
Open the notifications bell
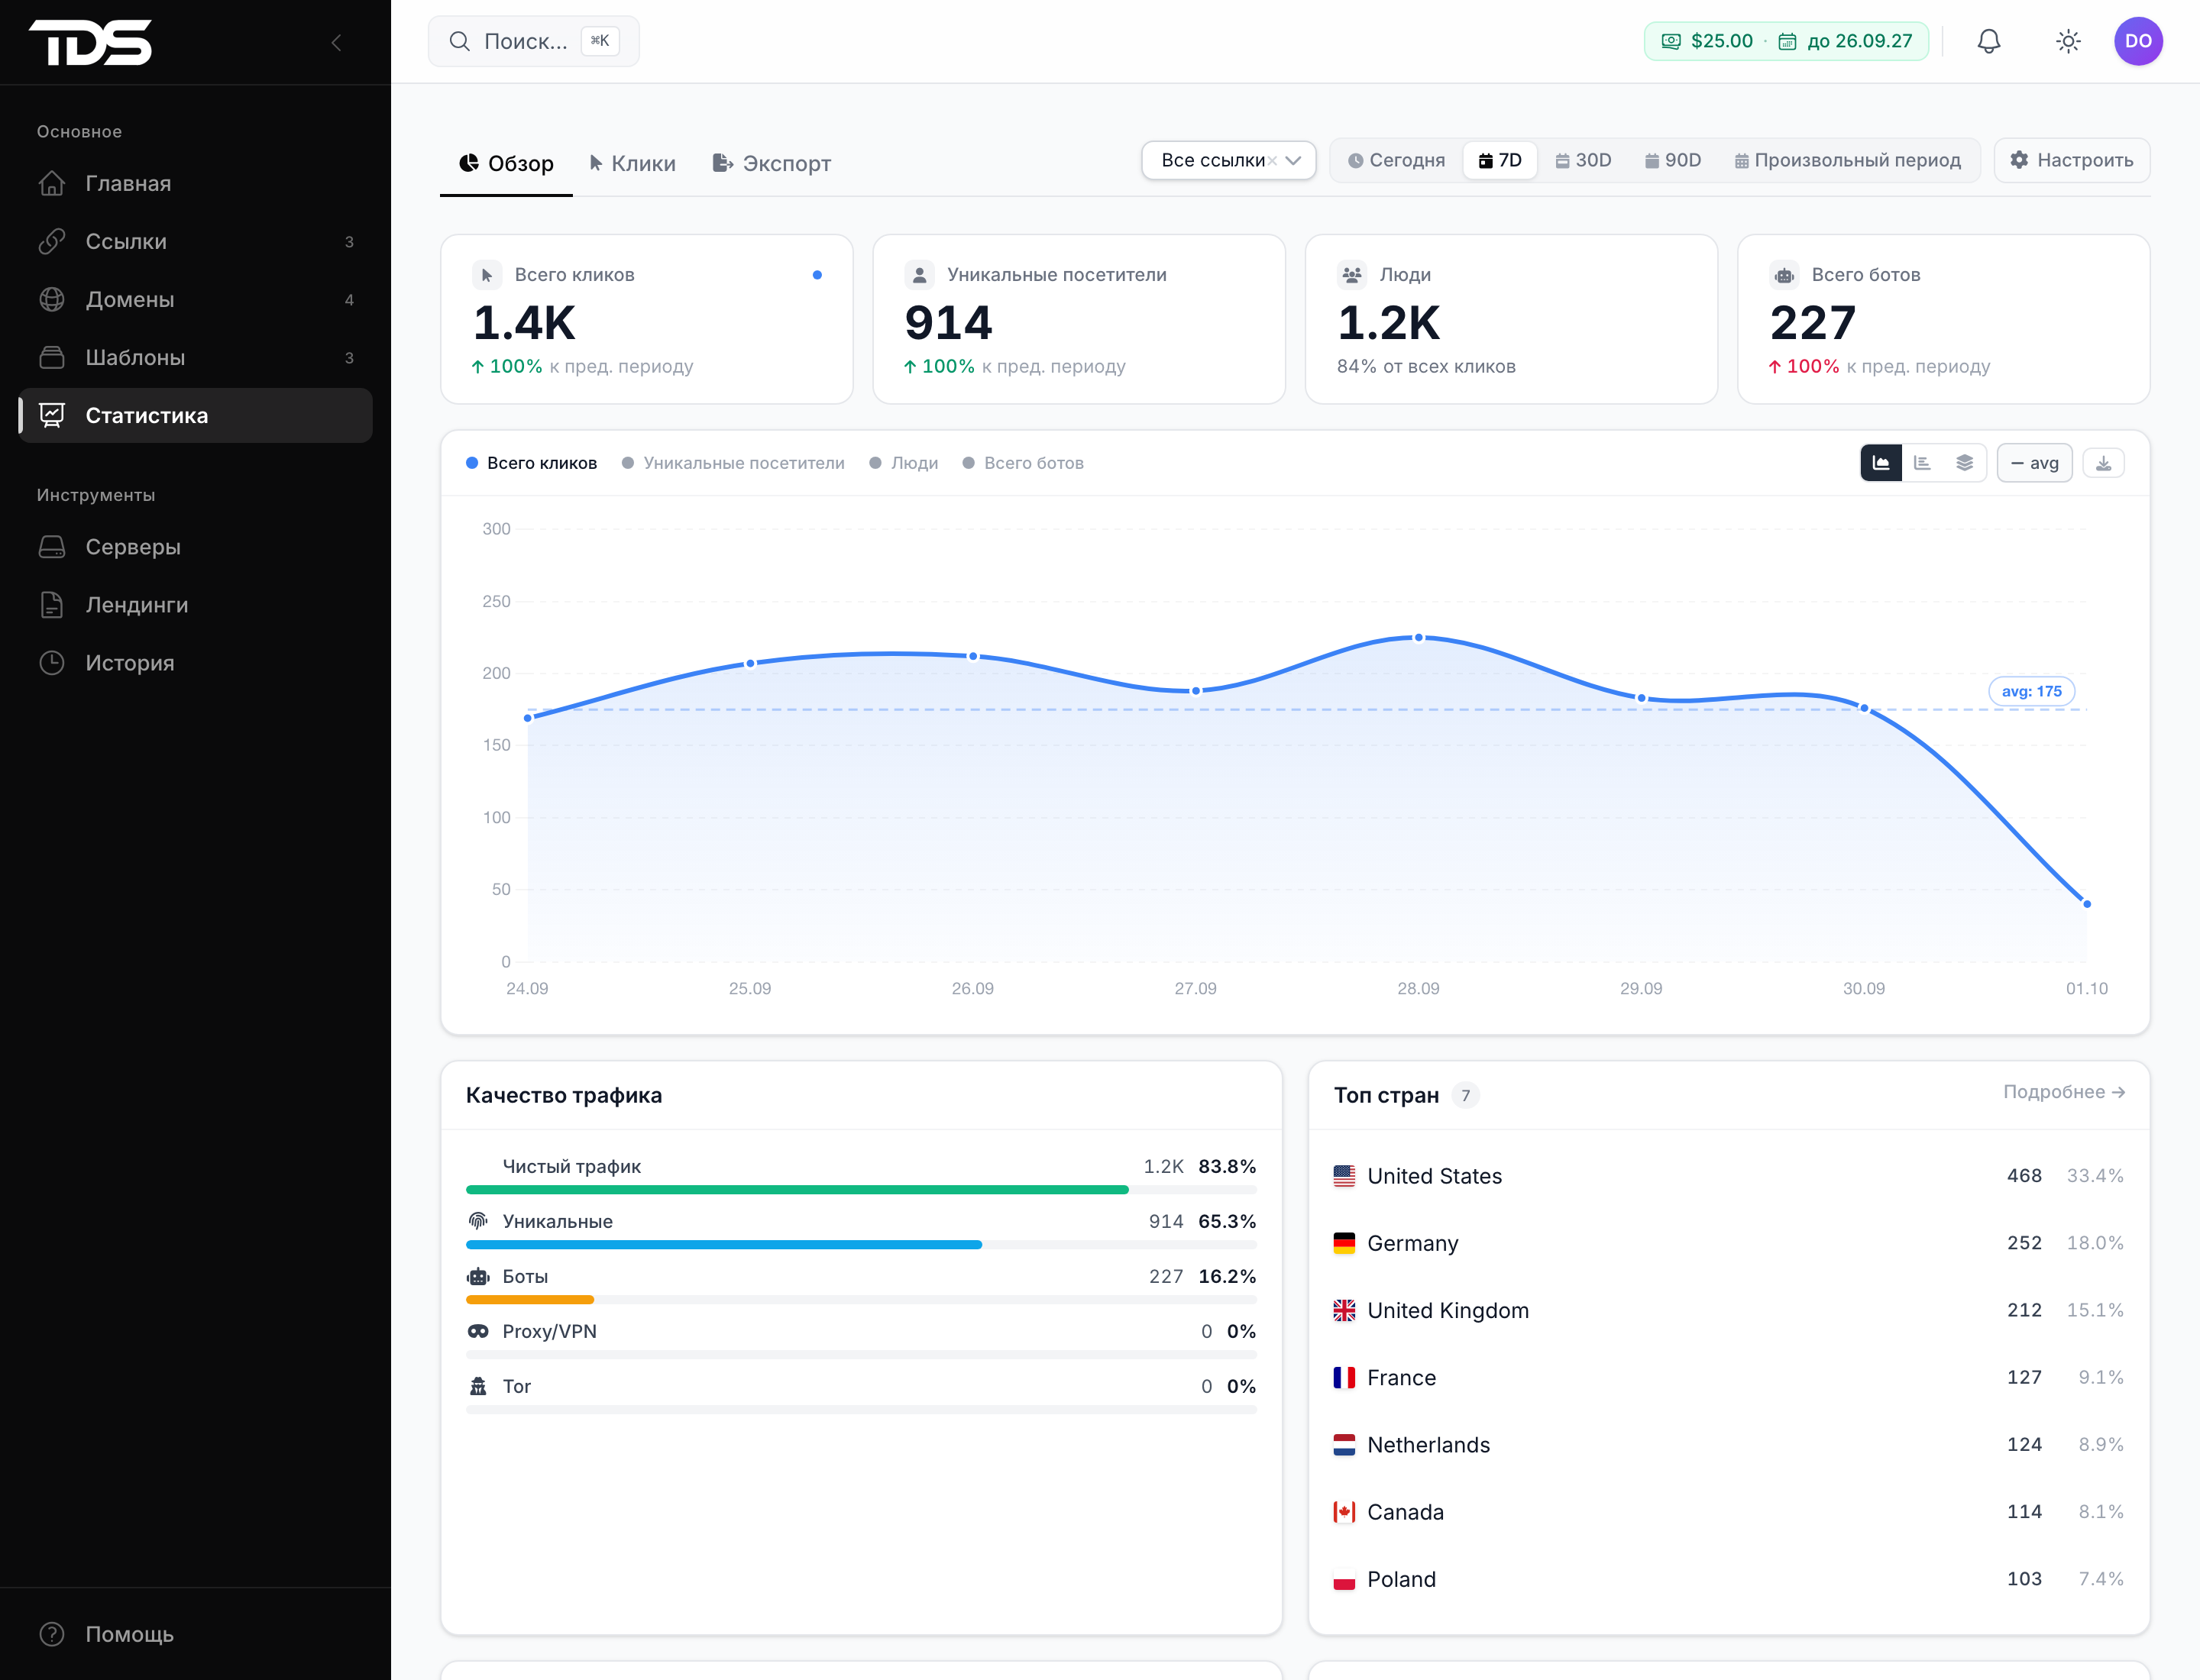1988,41
